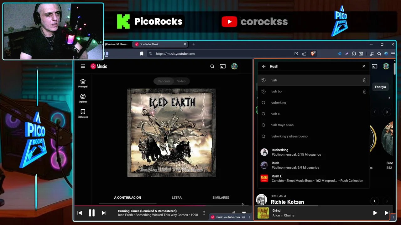Open a new browser tab
The height and width of the screenshot is (225, 401).
tap(194, 44)
